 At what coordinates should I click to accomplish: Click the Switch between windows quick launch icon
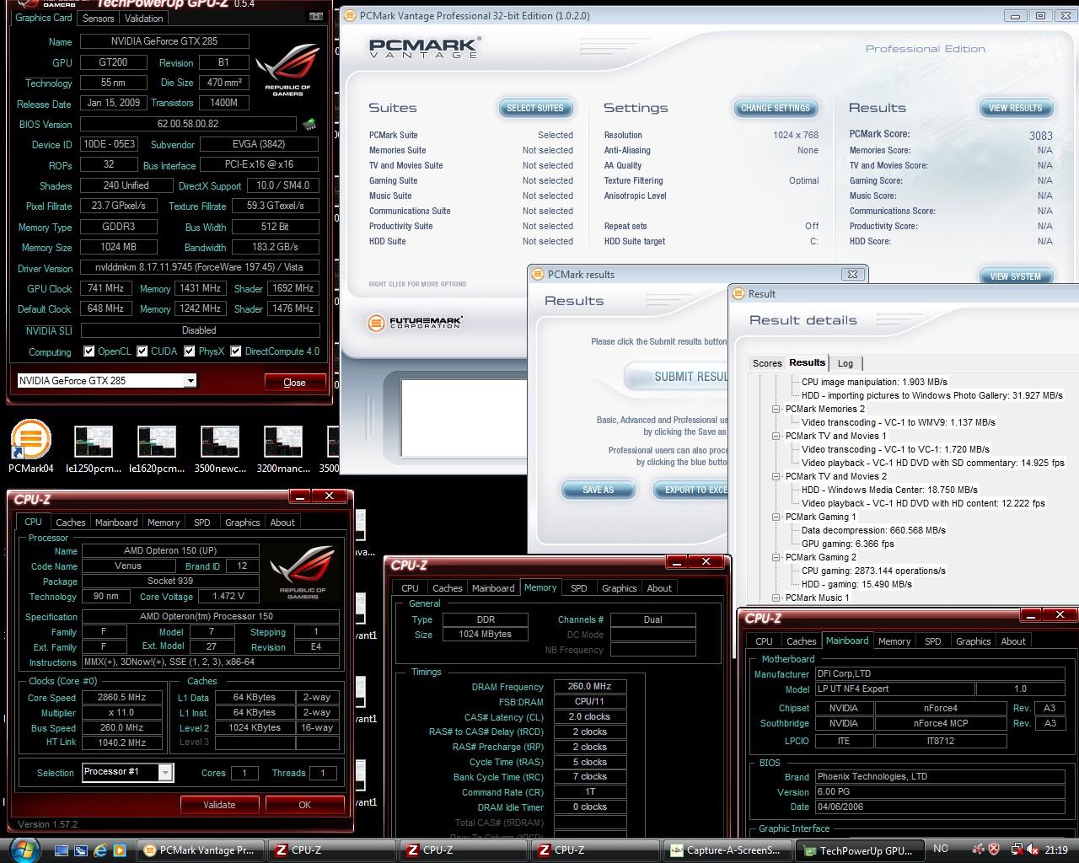pyautogui.click(x=81, y=850)
